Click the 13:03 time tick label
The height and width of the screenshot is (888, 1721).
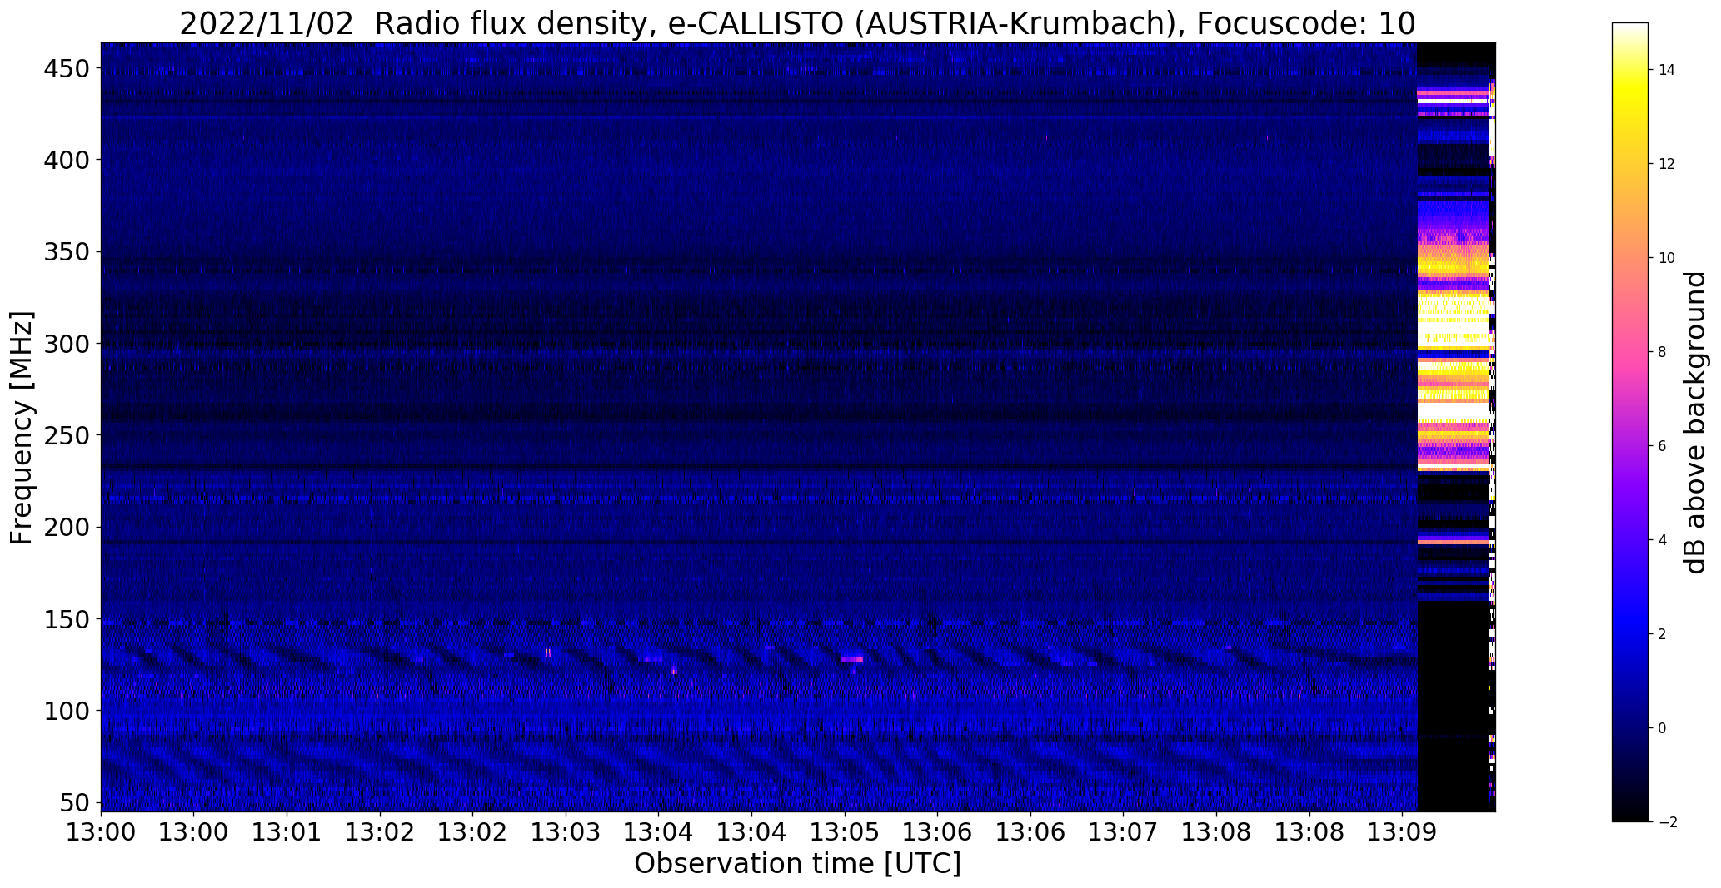tap(566, 832)
